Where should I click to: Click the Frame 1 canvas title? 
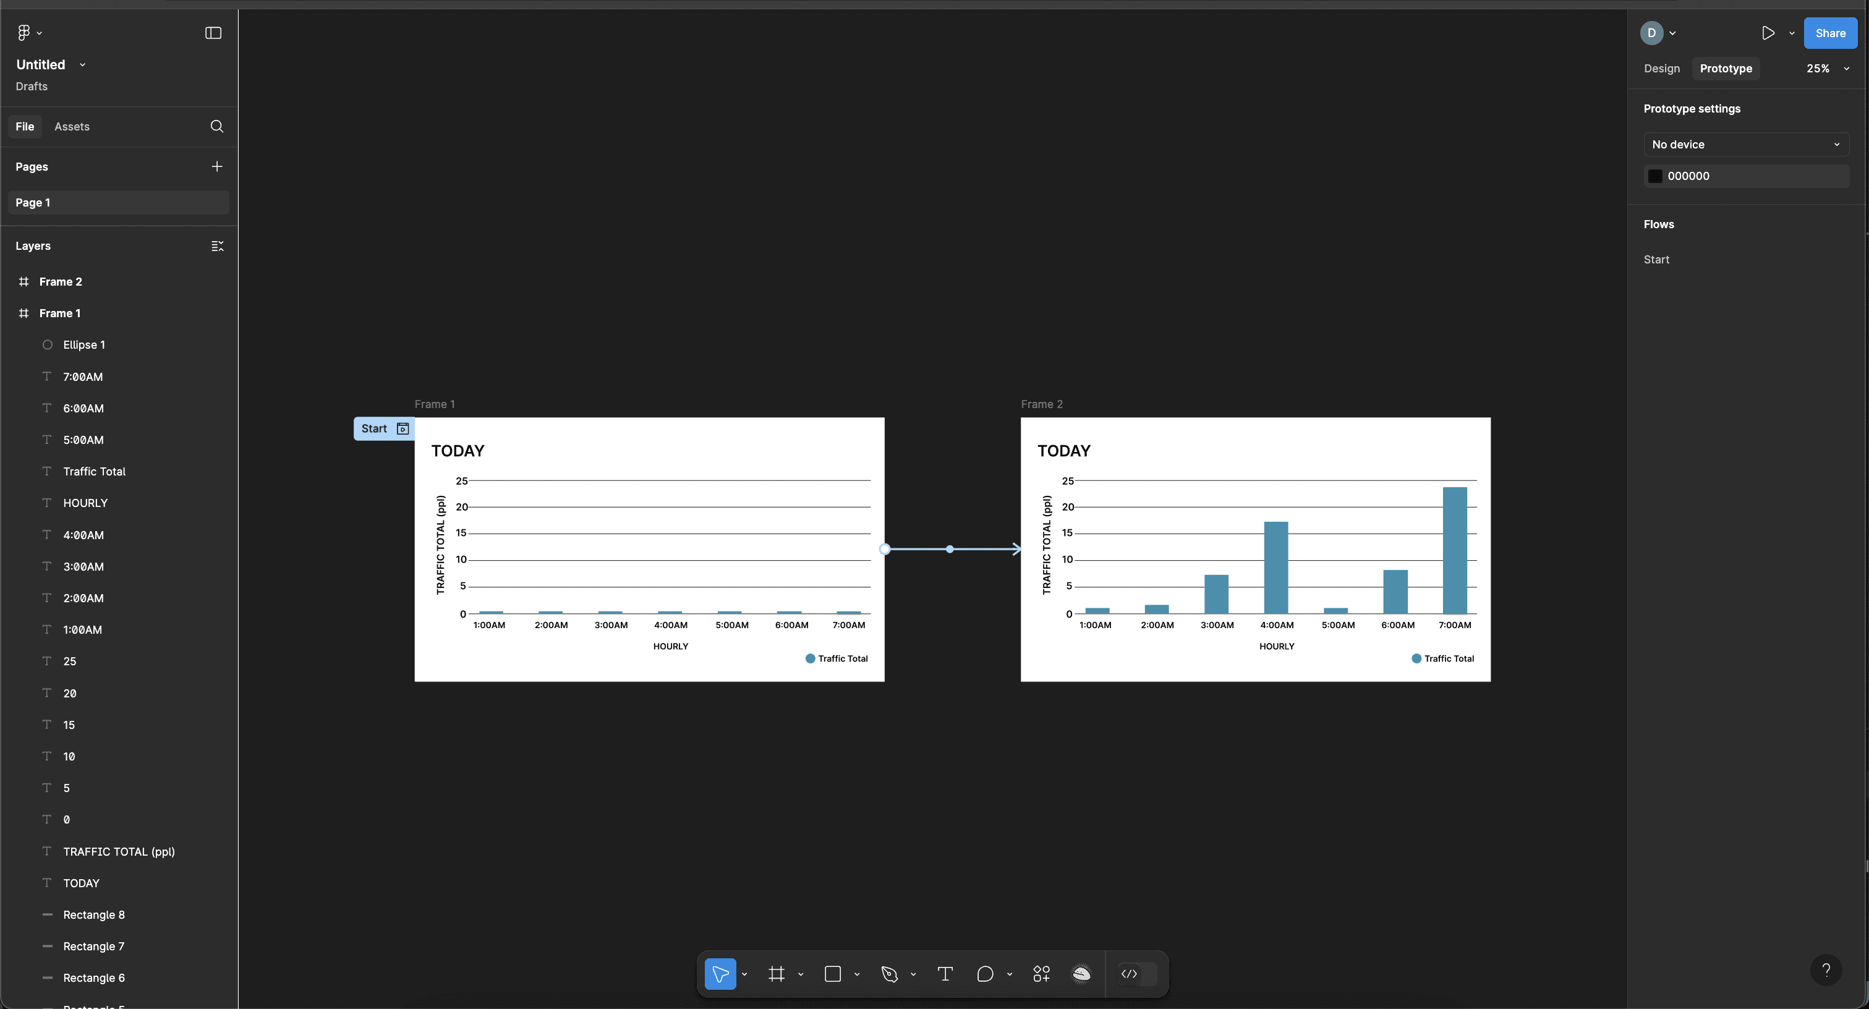(x=435, y=404)
